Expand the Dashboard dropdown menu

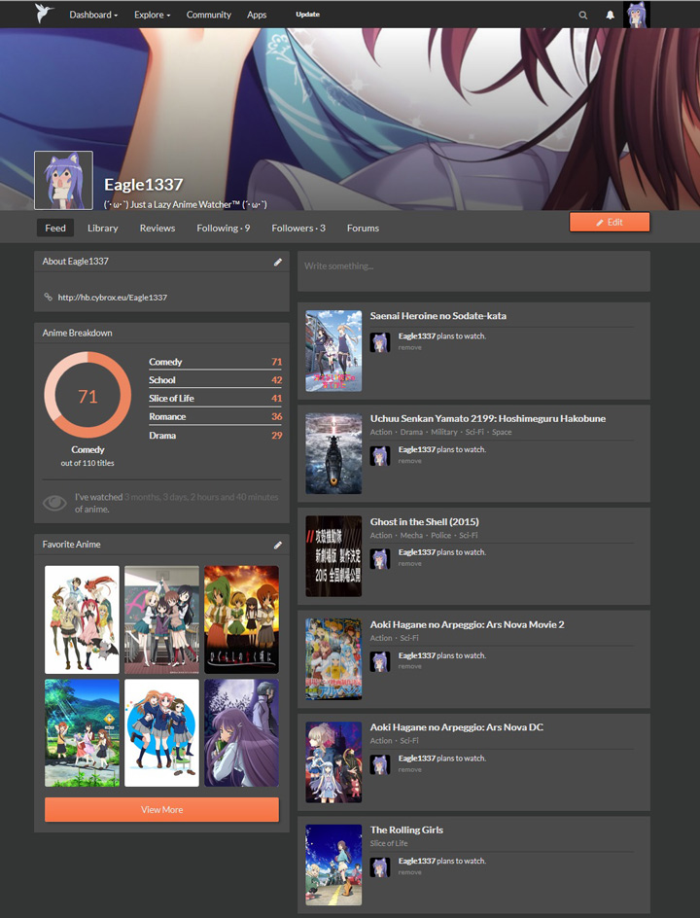coord(93,15)
